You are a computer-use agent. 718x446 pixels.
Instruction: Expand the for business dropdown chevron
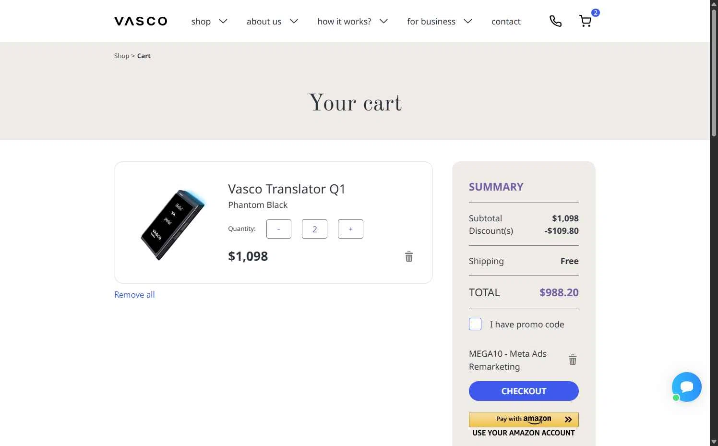click(468, 21)
